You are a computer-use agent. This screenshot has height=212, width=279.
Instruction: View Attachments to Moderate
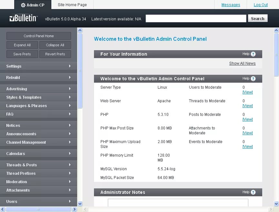coord(247,133)
